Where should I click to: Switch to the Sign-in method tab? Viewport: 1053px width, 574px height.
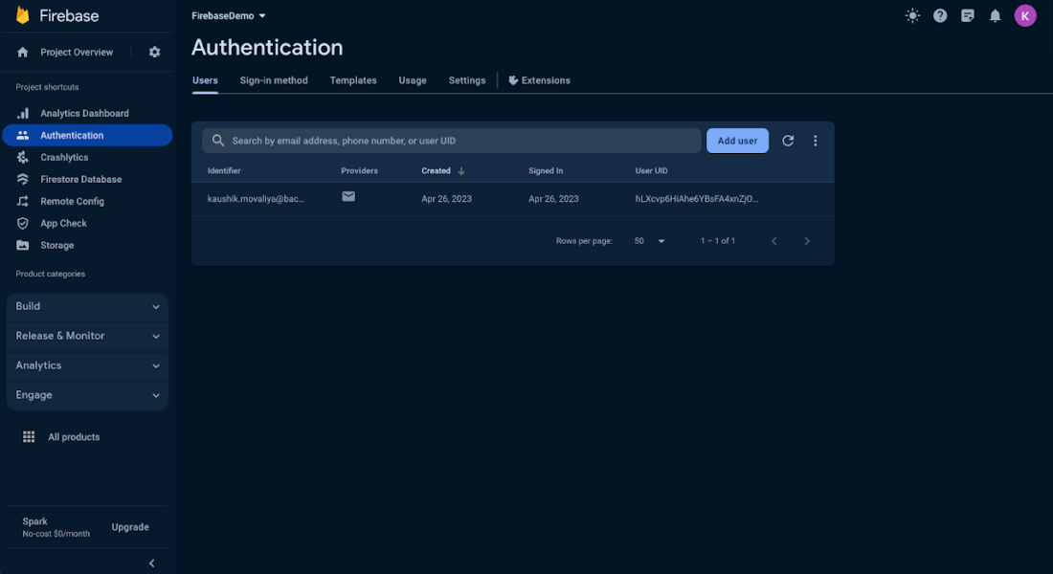pos(274,80)
